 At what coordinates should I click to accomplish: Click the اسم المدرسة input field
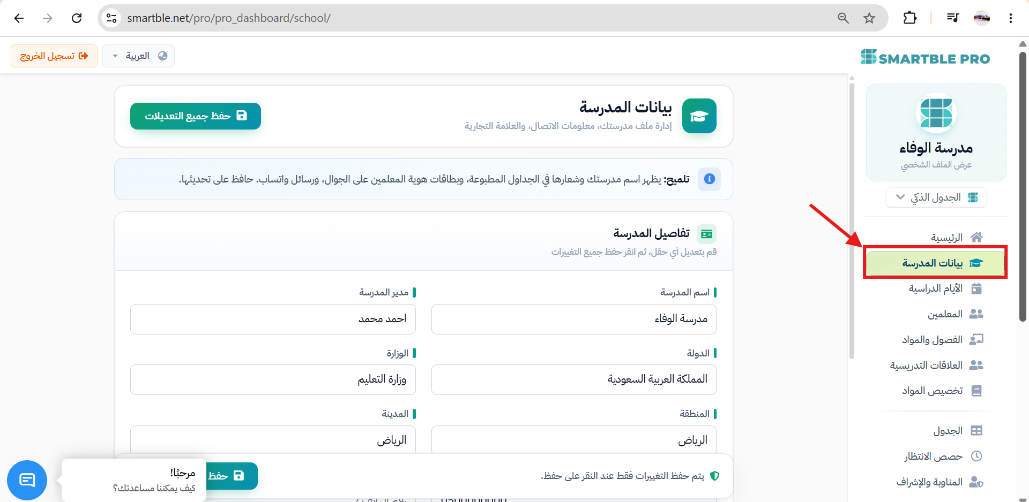[x=573, y=319]
